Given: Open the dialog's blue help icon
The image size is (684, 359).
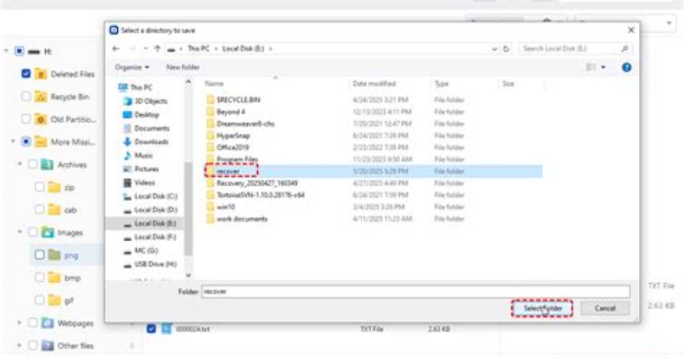Looking at the screenshot, I should coord(626,67).
